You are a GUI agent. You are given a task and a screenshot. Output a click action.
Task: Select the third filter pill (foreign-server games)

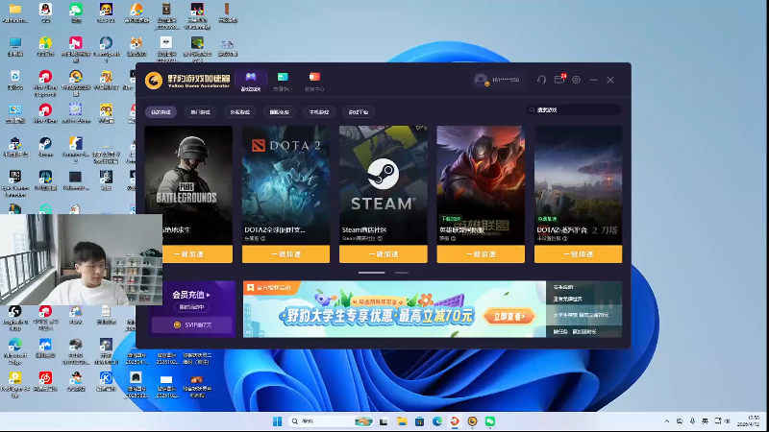239,112
